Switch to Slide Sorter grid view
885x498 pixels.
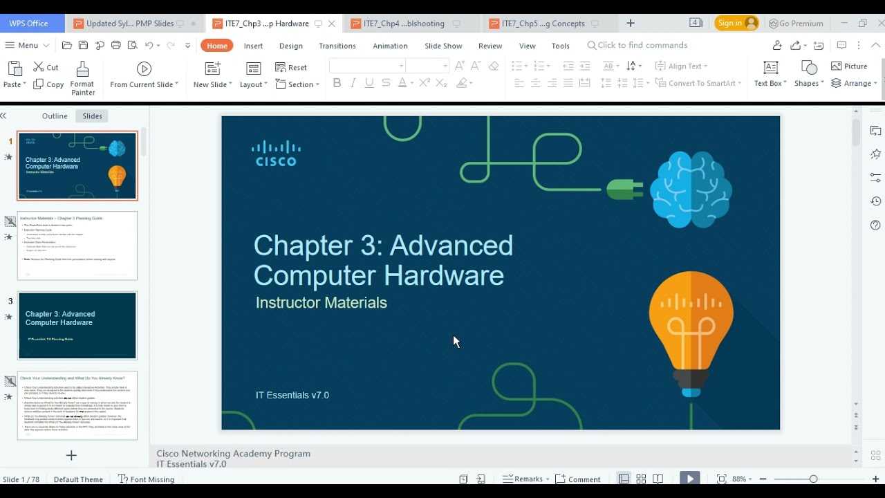tap(641, 479)
